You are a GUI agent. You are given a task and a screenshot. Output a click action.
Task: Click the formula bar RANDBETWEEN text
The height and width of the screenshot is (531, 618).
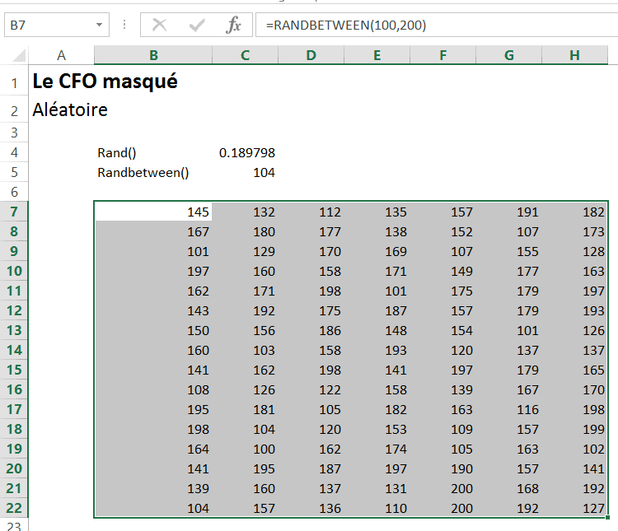coord(346,26)
